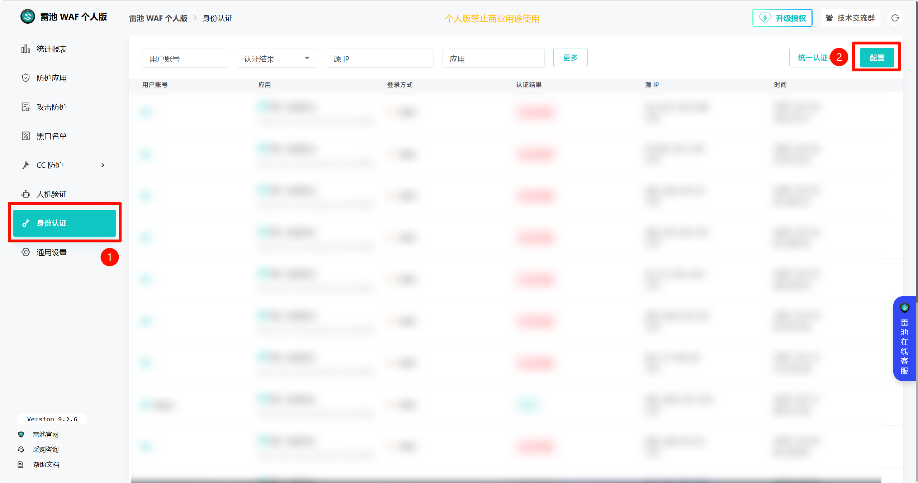Click the 黑白名单 list icon
Screen dimensions: 918x483
[x=25, y=136]
